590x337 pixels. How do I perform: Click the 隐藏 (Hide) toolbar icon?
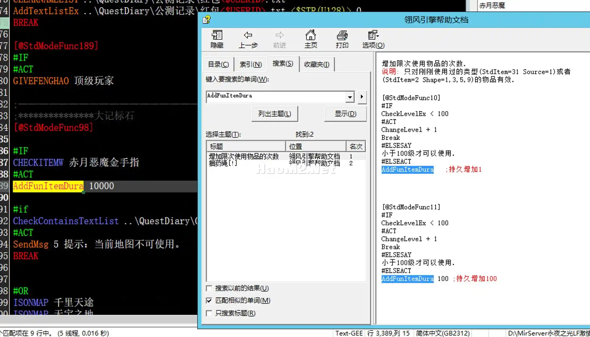click(x=217, y=39)
